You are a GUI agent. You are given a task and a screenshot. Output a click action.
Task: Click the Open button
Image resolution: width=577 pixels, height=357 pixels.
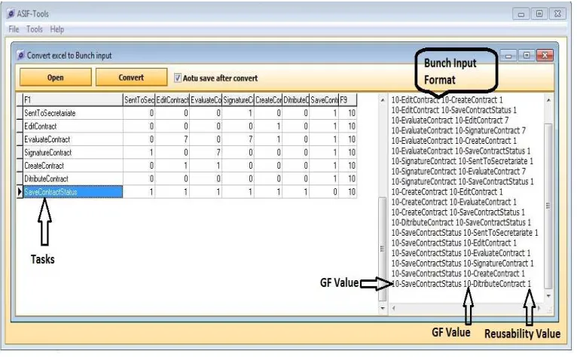[55, 78]
